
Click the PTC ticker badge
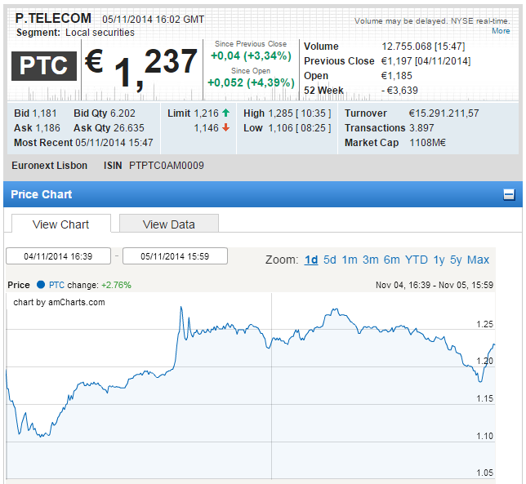click(44, 65)
